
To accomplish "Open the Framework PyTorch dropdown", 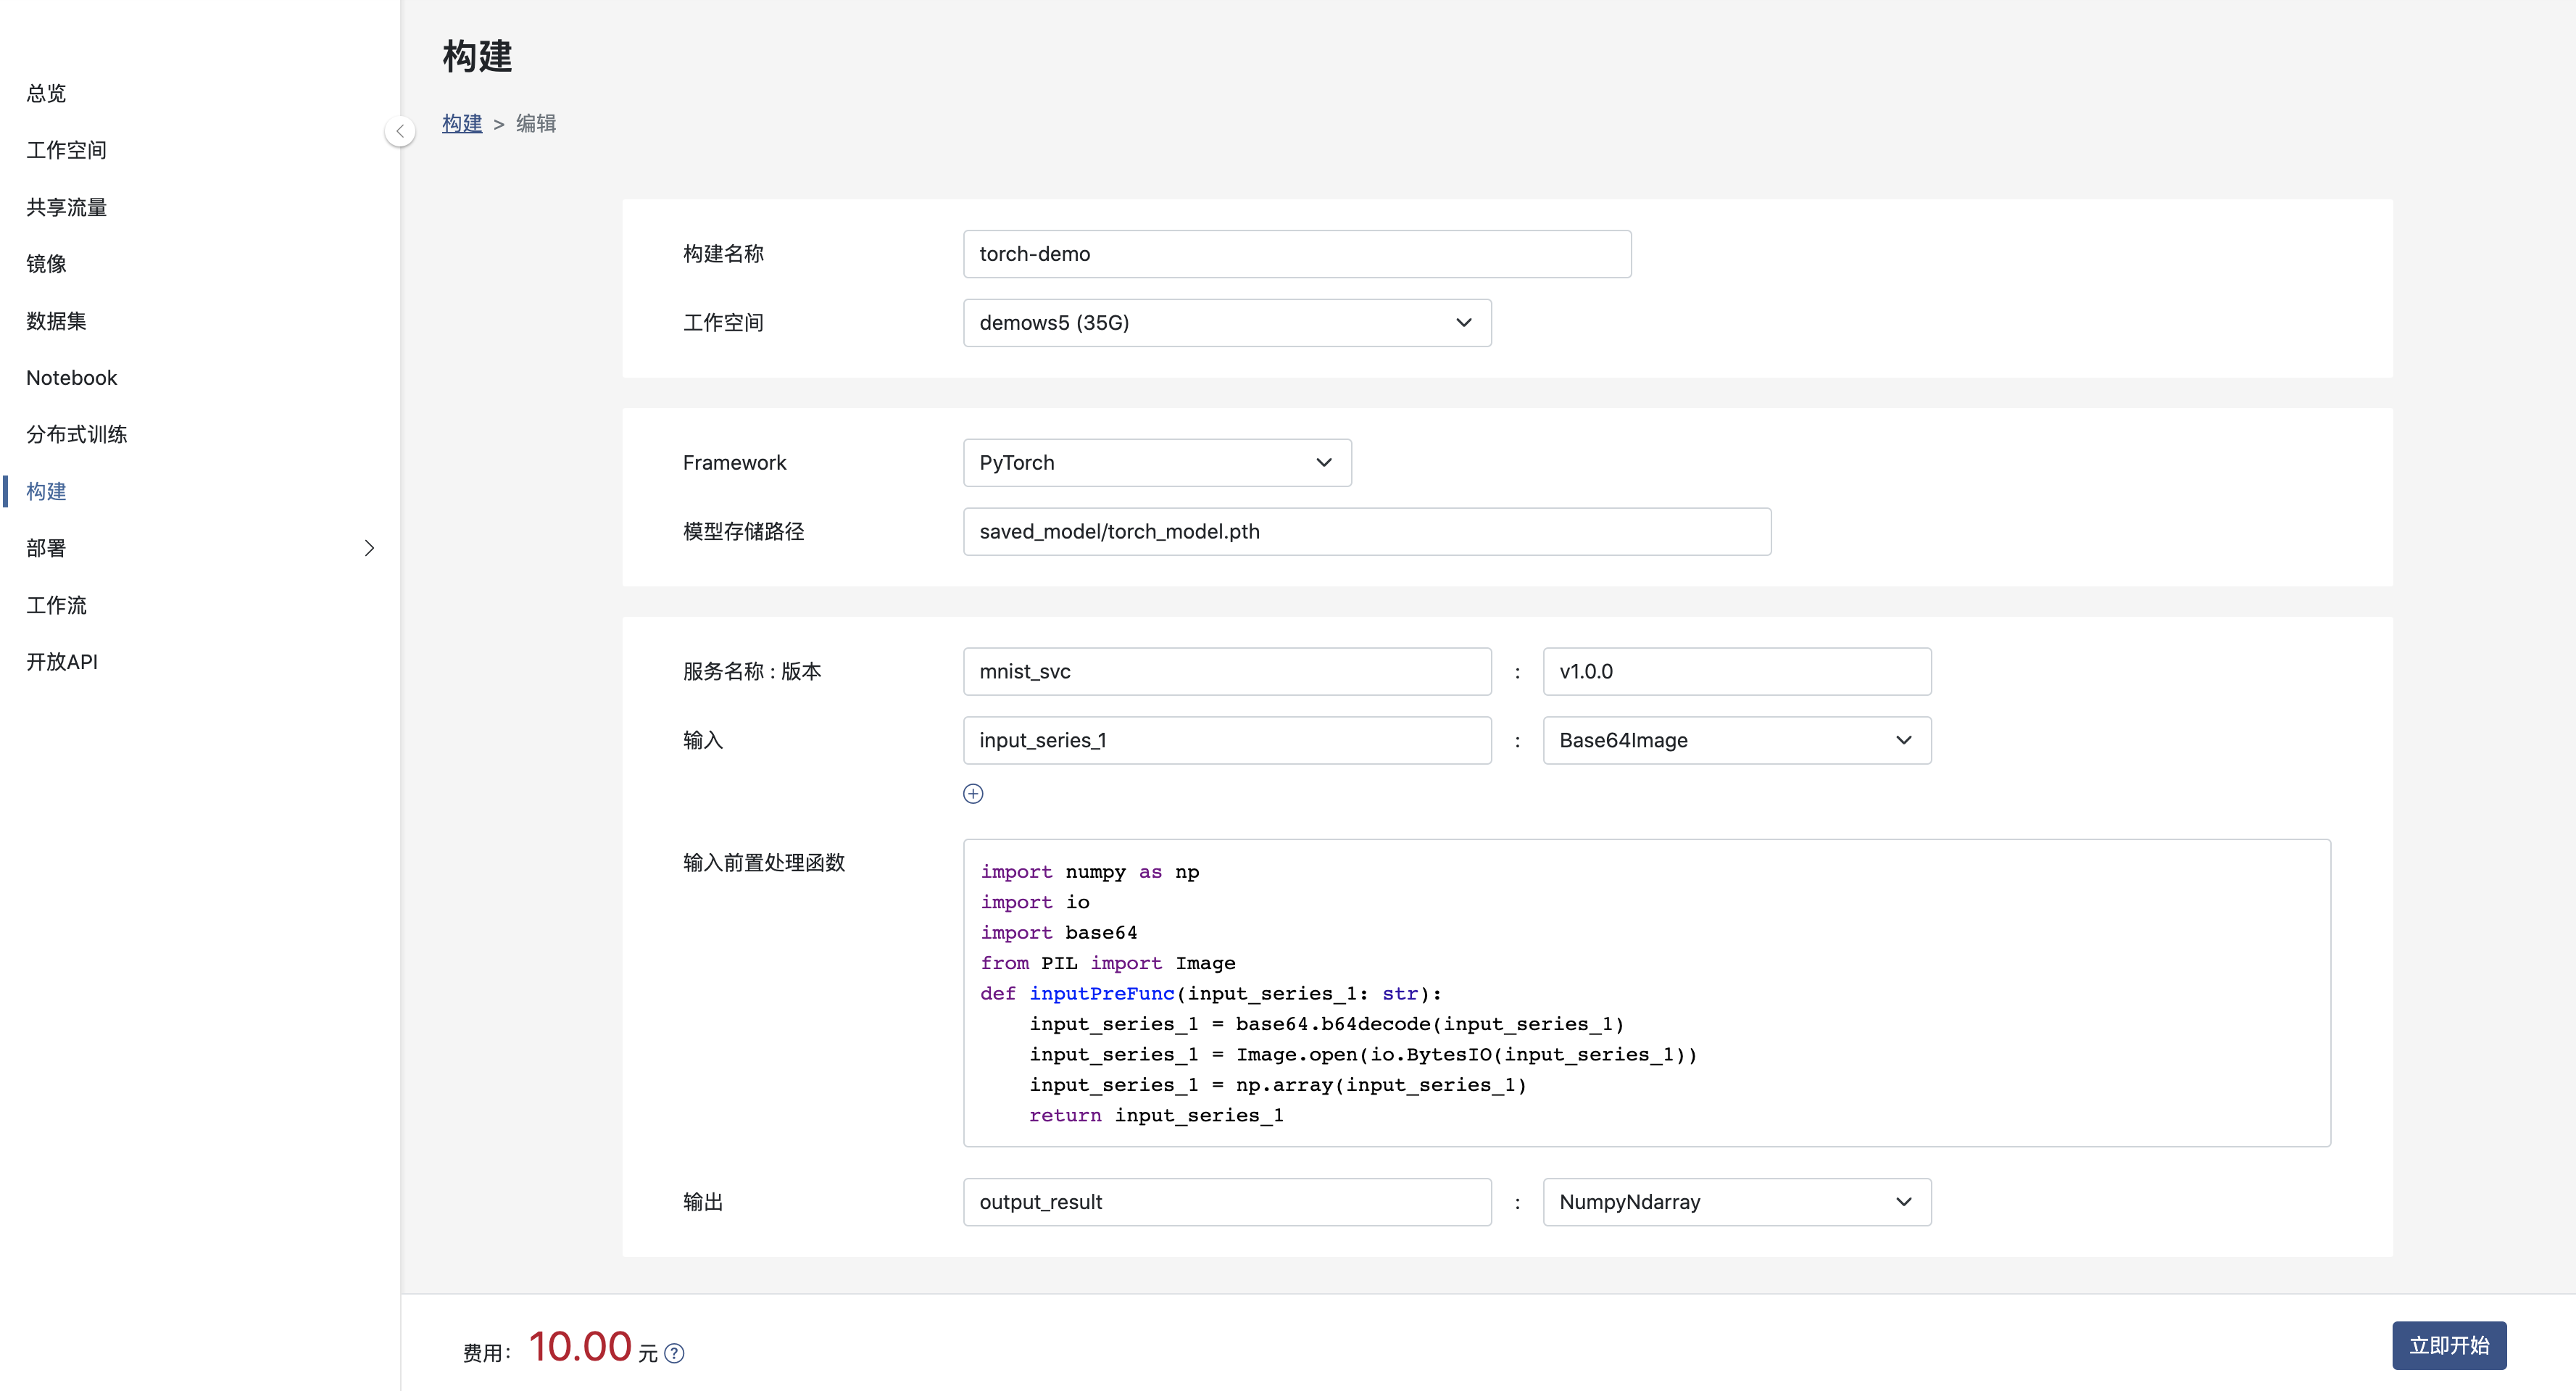I will (1156, 463).
